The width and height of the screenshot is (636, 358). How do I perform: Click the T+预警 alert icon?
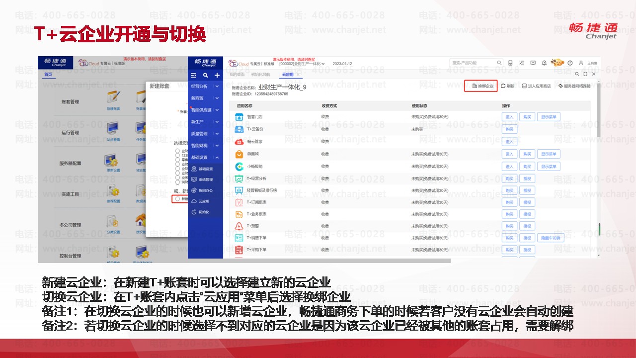point(238,226)
